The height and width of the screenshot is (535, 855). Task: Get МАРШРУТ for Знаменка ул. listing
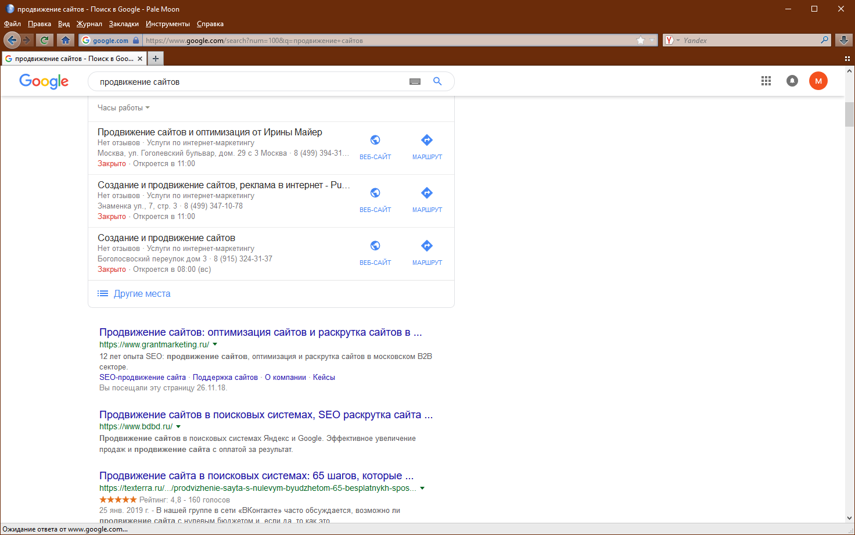pyautogui.click(x=427, y=200)
